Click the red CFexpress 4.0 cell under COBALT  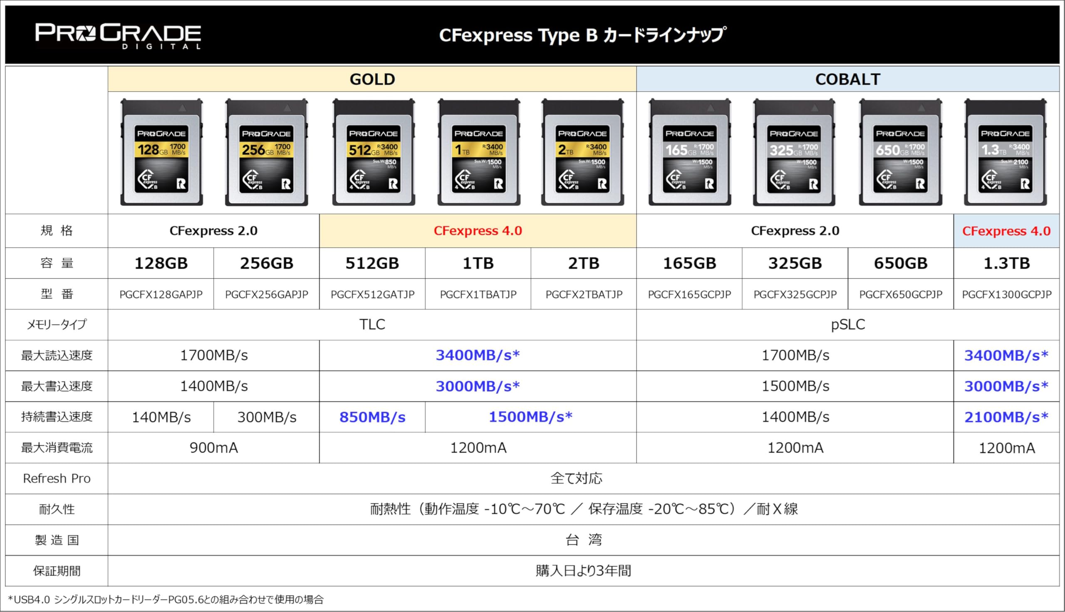1006,231
